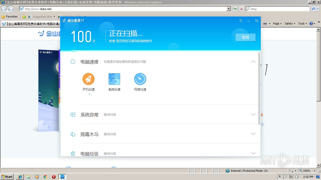
Task: Open the address bar dropdown arrow
Action: point(228,9)
